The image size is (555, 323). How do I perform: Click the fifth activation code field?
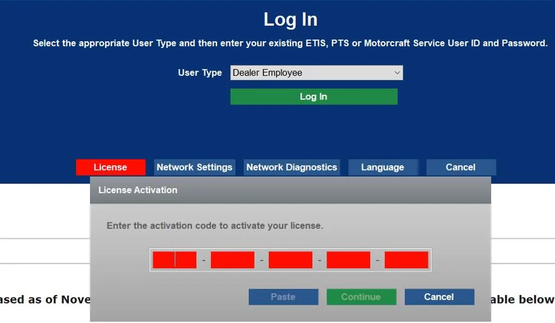pos(406,260)
